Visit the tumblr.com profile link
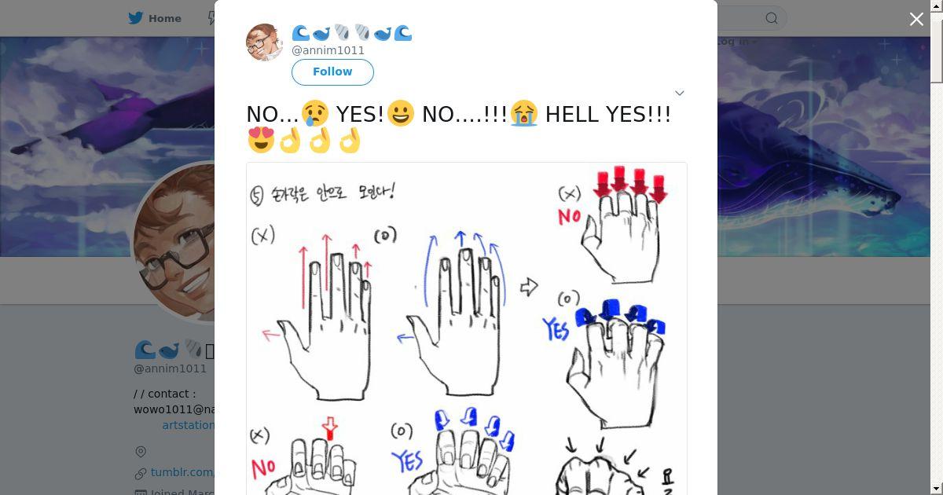Viewport: 943px width, 495px height. tap(182, 472)
